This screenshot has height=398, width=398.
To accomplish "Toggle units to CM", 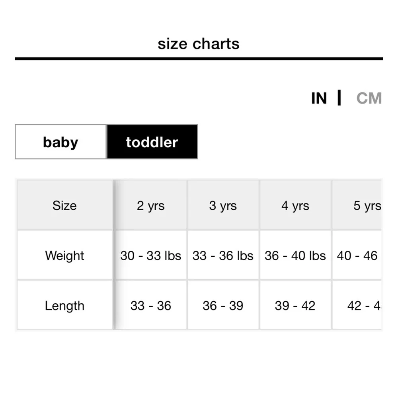I will 369,98.
